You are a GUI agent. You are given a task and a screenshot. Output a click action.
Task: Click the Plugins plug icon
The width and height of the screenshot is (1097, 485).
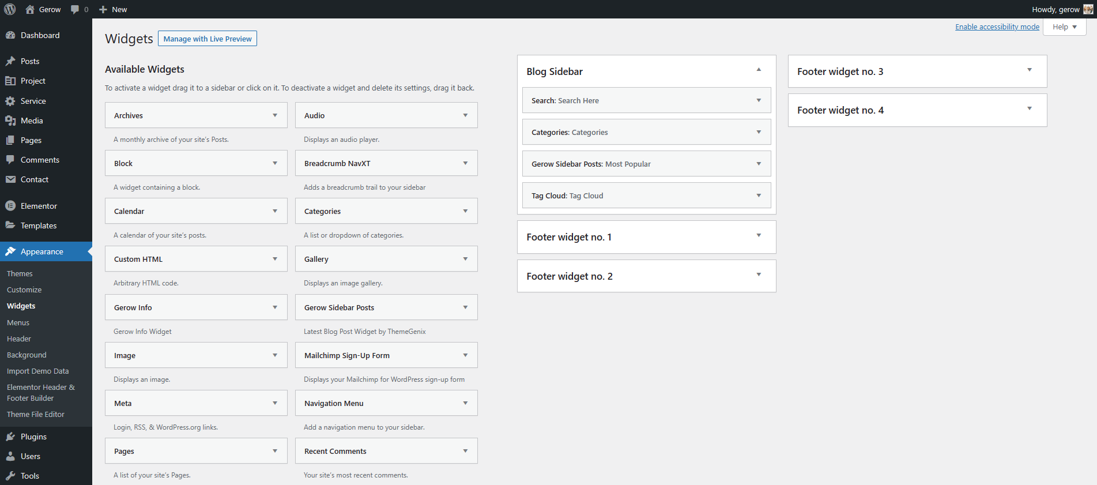click(10, 437)
